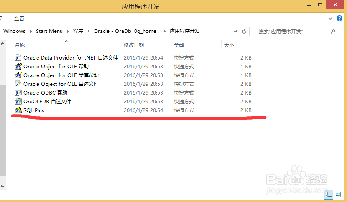Sort by the 修改日期 column header
The height and width of the screenshot is (202, 347).
tap(134, 45)
